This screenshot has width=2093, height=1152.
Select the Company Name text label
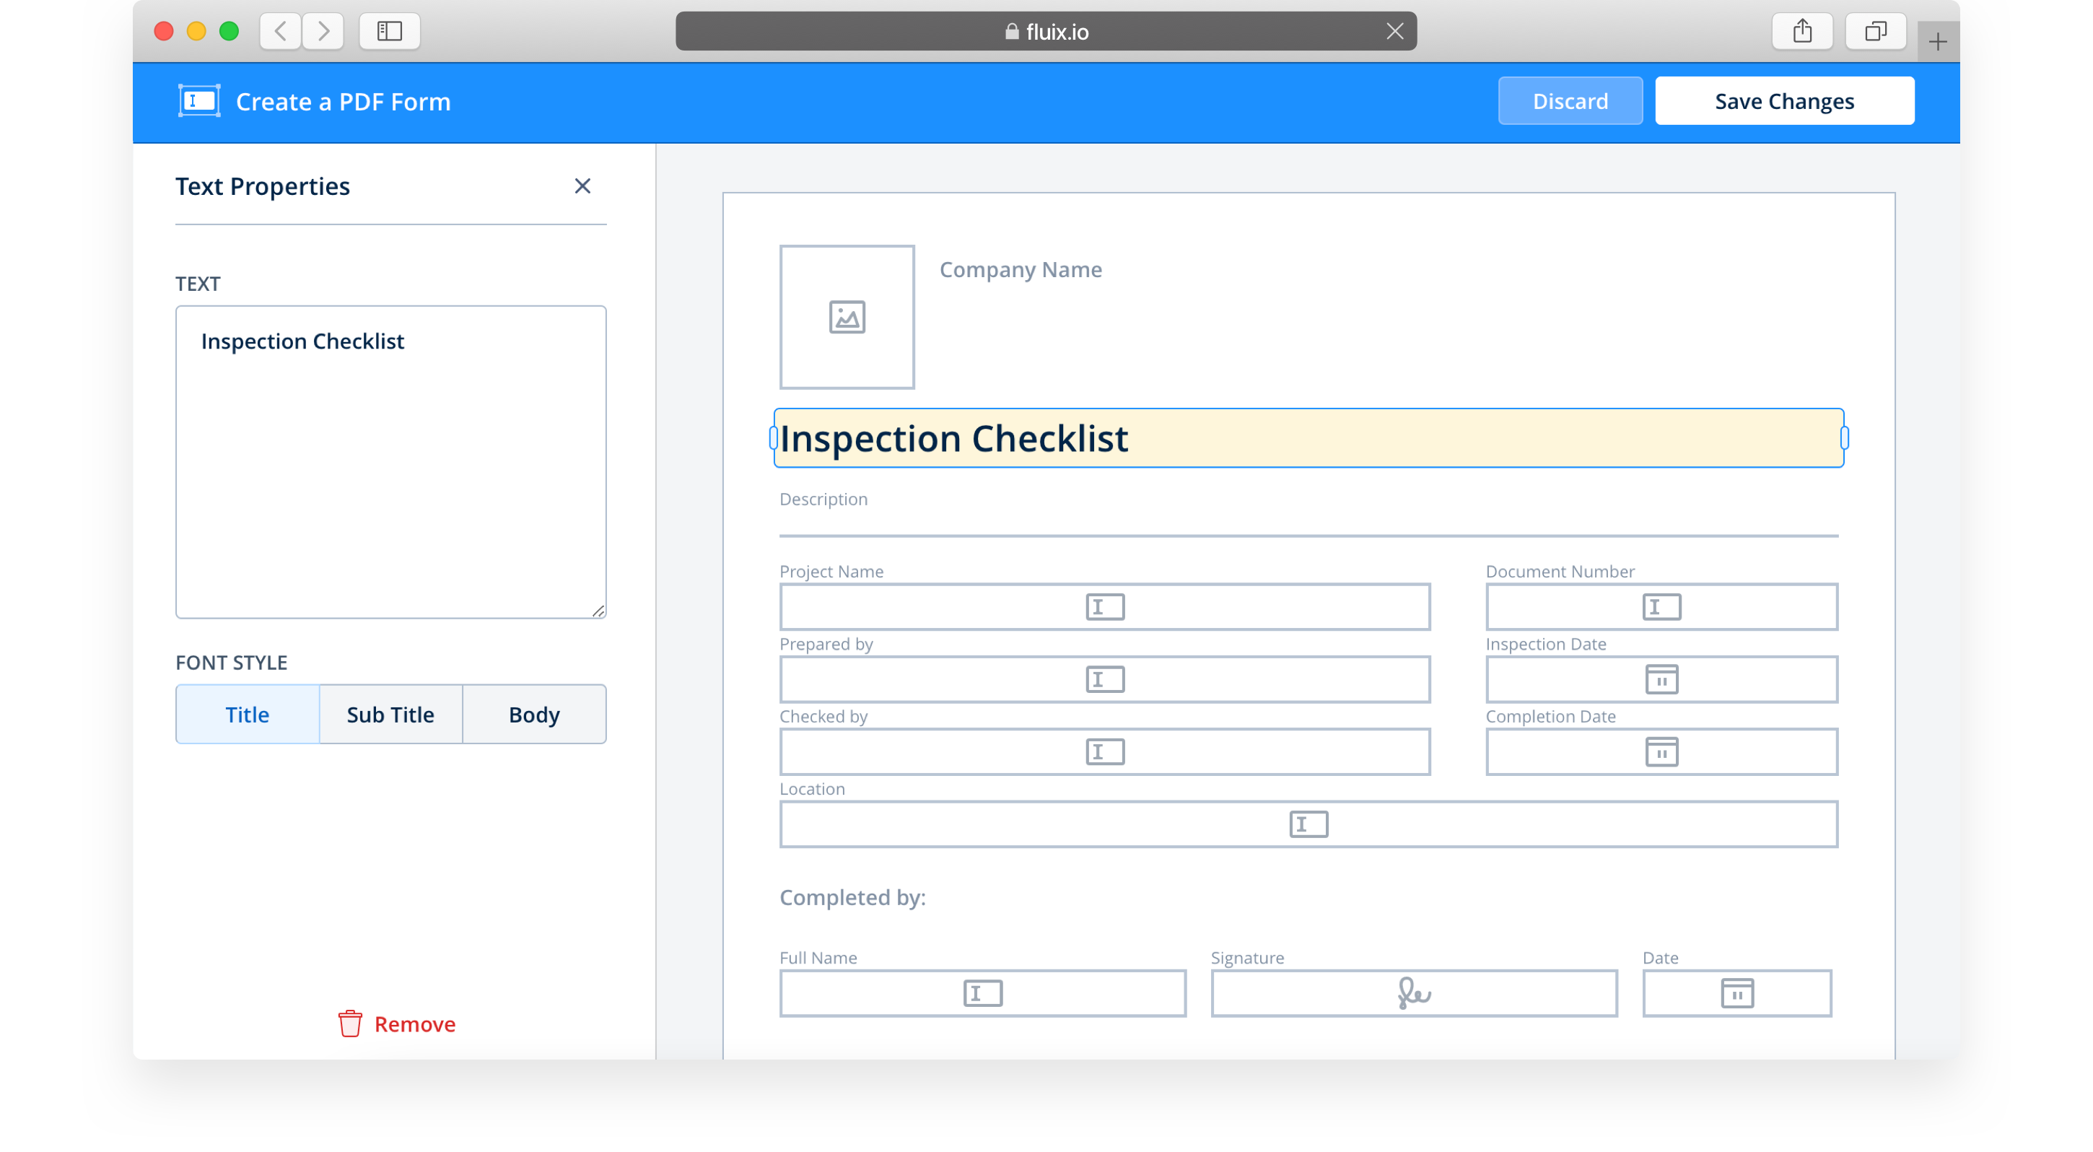pos(1020,270)
